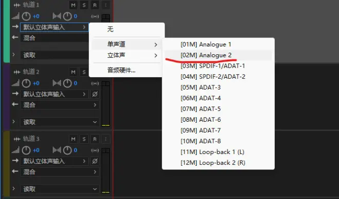Screen dimensions: 339x199
Task: Mute Track 2 with its M button
Action: [73, 72]
